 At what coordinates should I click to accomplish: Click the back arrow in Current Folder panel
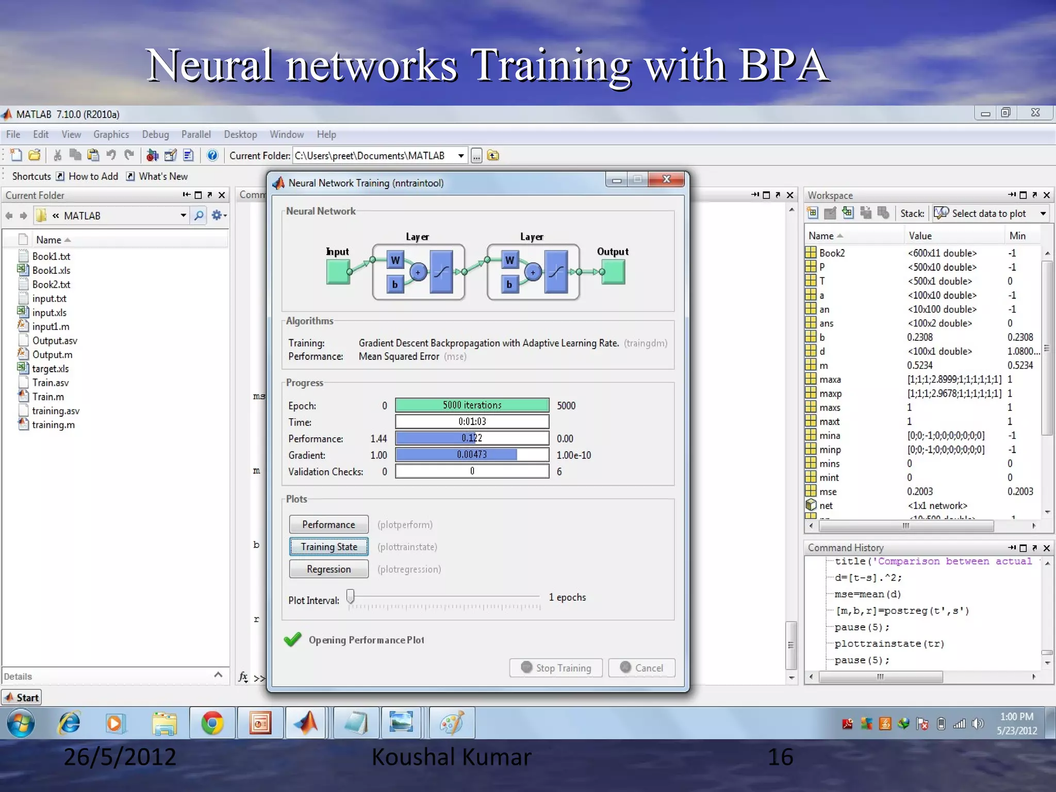tap(9, 216)
